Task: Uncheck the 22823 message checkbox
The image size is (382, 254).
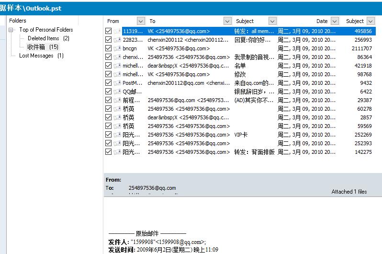Action: click(108, 40)
